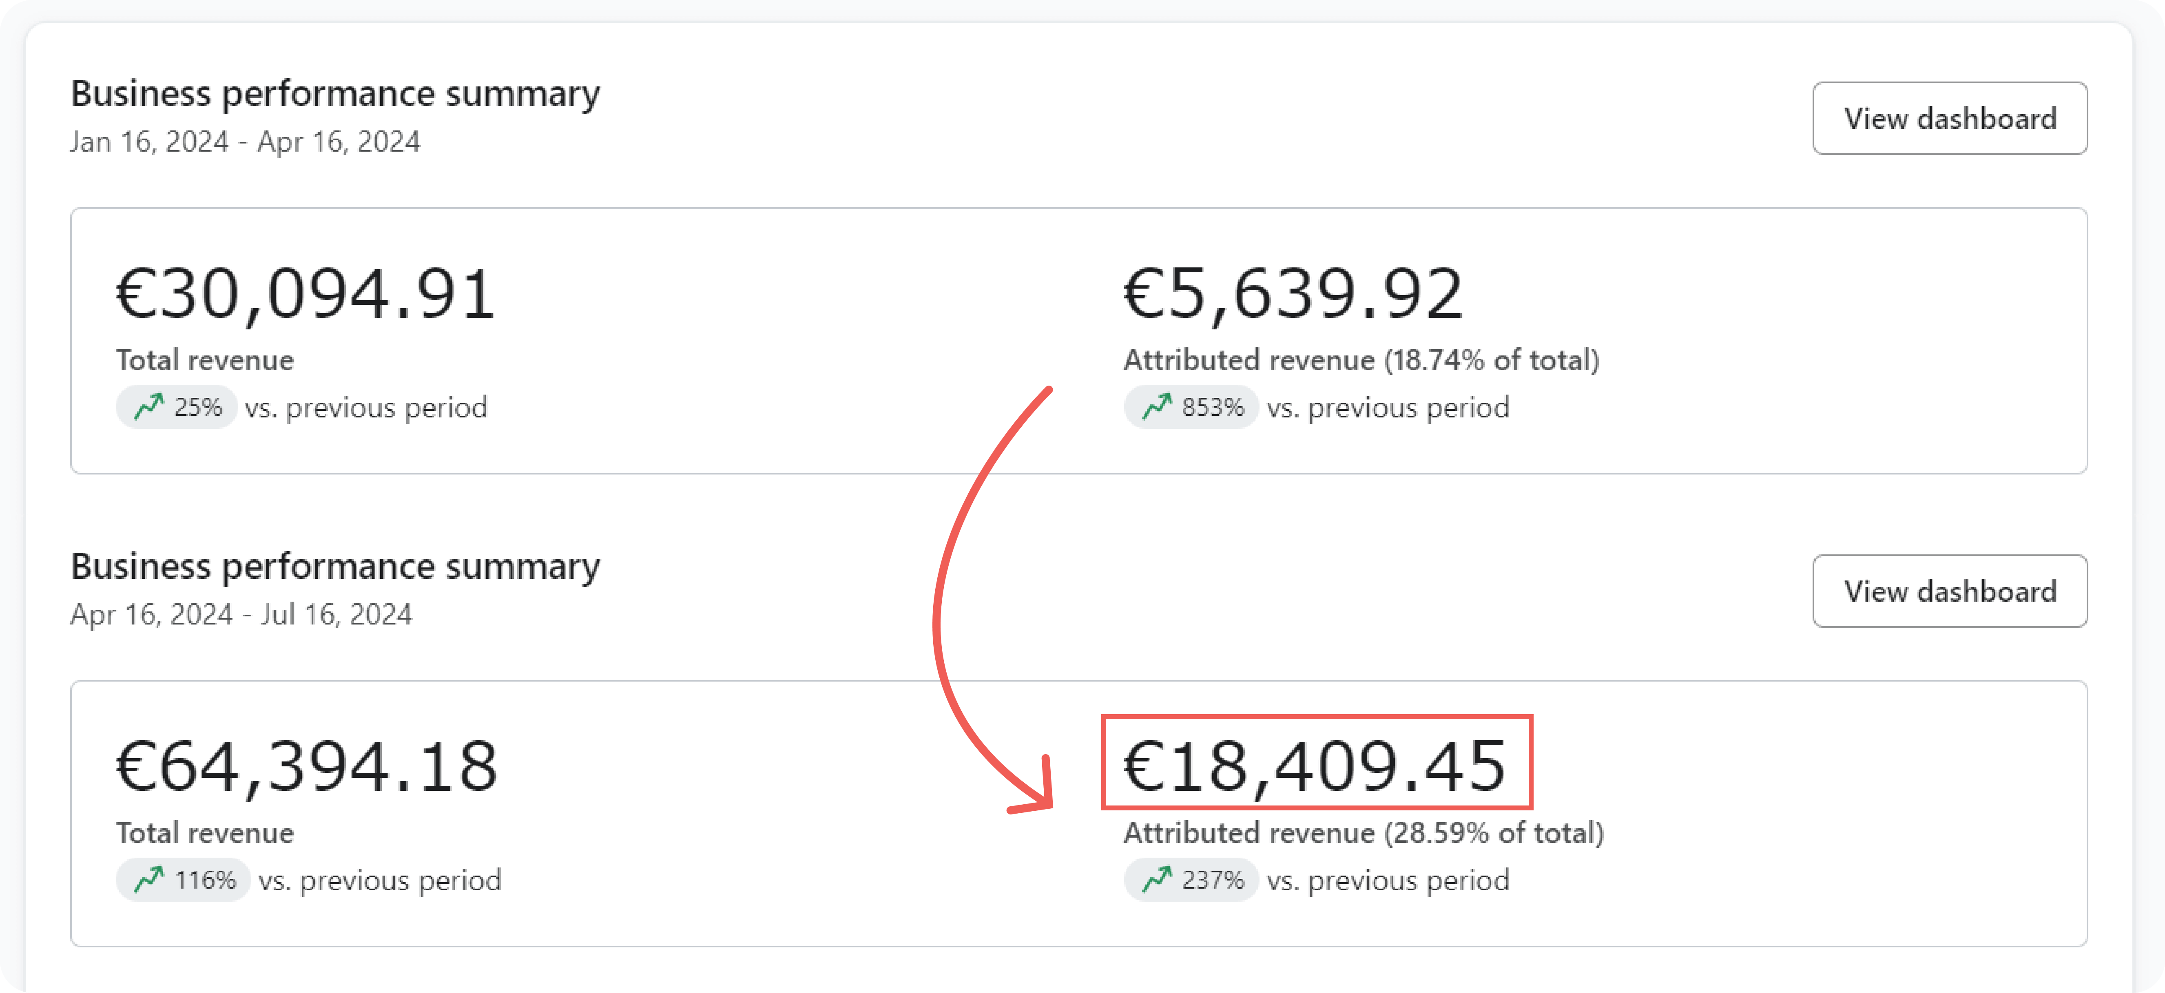The image size is (2165, 993).
Task: Click Attributed revenue (18.74% of total) label
Action: click(1361, 360)
